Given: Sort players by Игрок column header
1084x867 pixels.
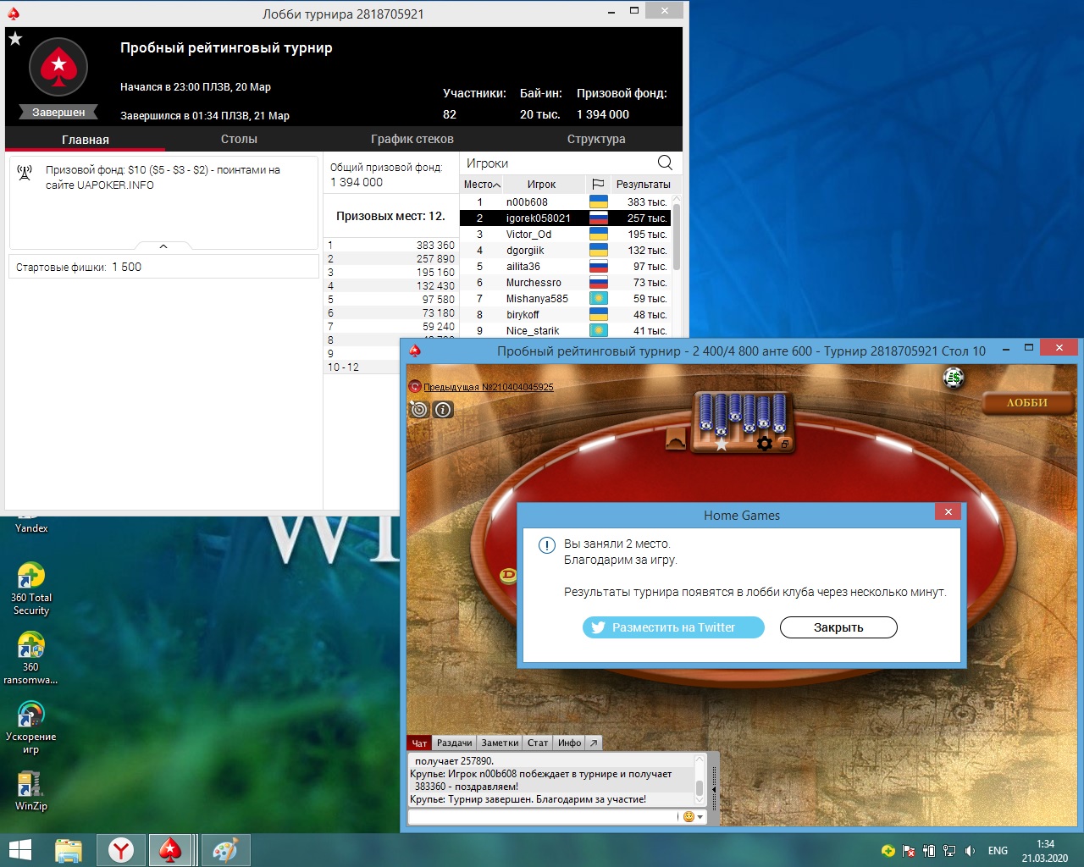Looking at the screenshot, I should [541, 184].
